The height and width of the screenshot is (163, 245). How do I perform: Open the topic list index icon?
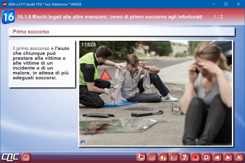click(174, 157)
